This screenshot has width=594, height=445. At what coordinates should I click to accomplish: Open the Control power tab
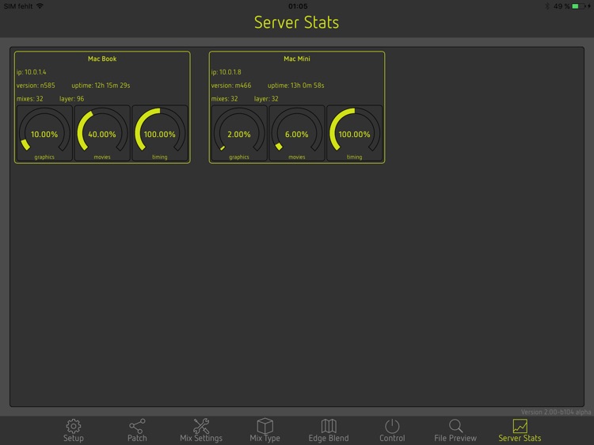pyautogui.click(x=392, y=431)
